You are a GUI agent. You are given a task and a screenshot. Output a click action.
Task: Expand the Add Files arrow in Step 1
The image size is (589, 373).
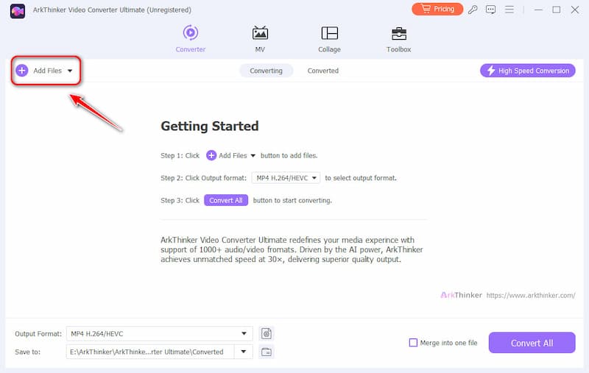pyautogui.click(x=253, y=156)
